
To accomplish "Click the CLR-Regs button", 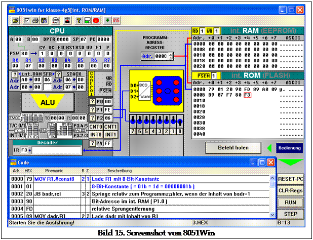I will (x=290, y=191).
